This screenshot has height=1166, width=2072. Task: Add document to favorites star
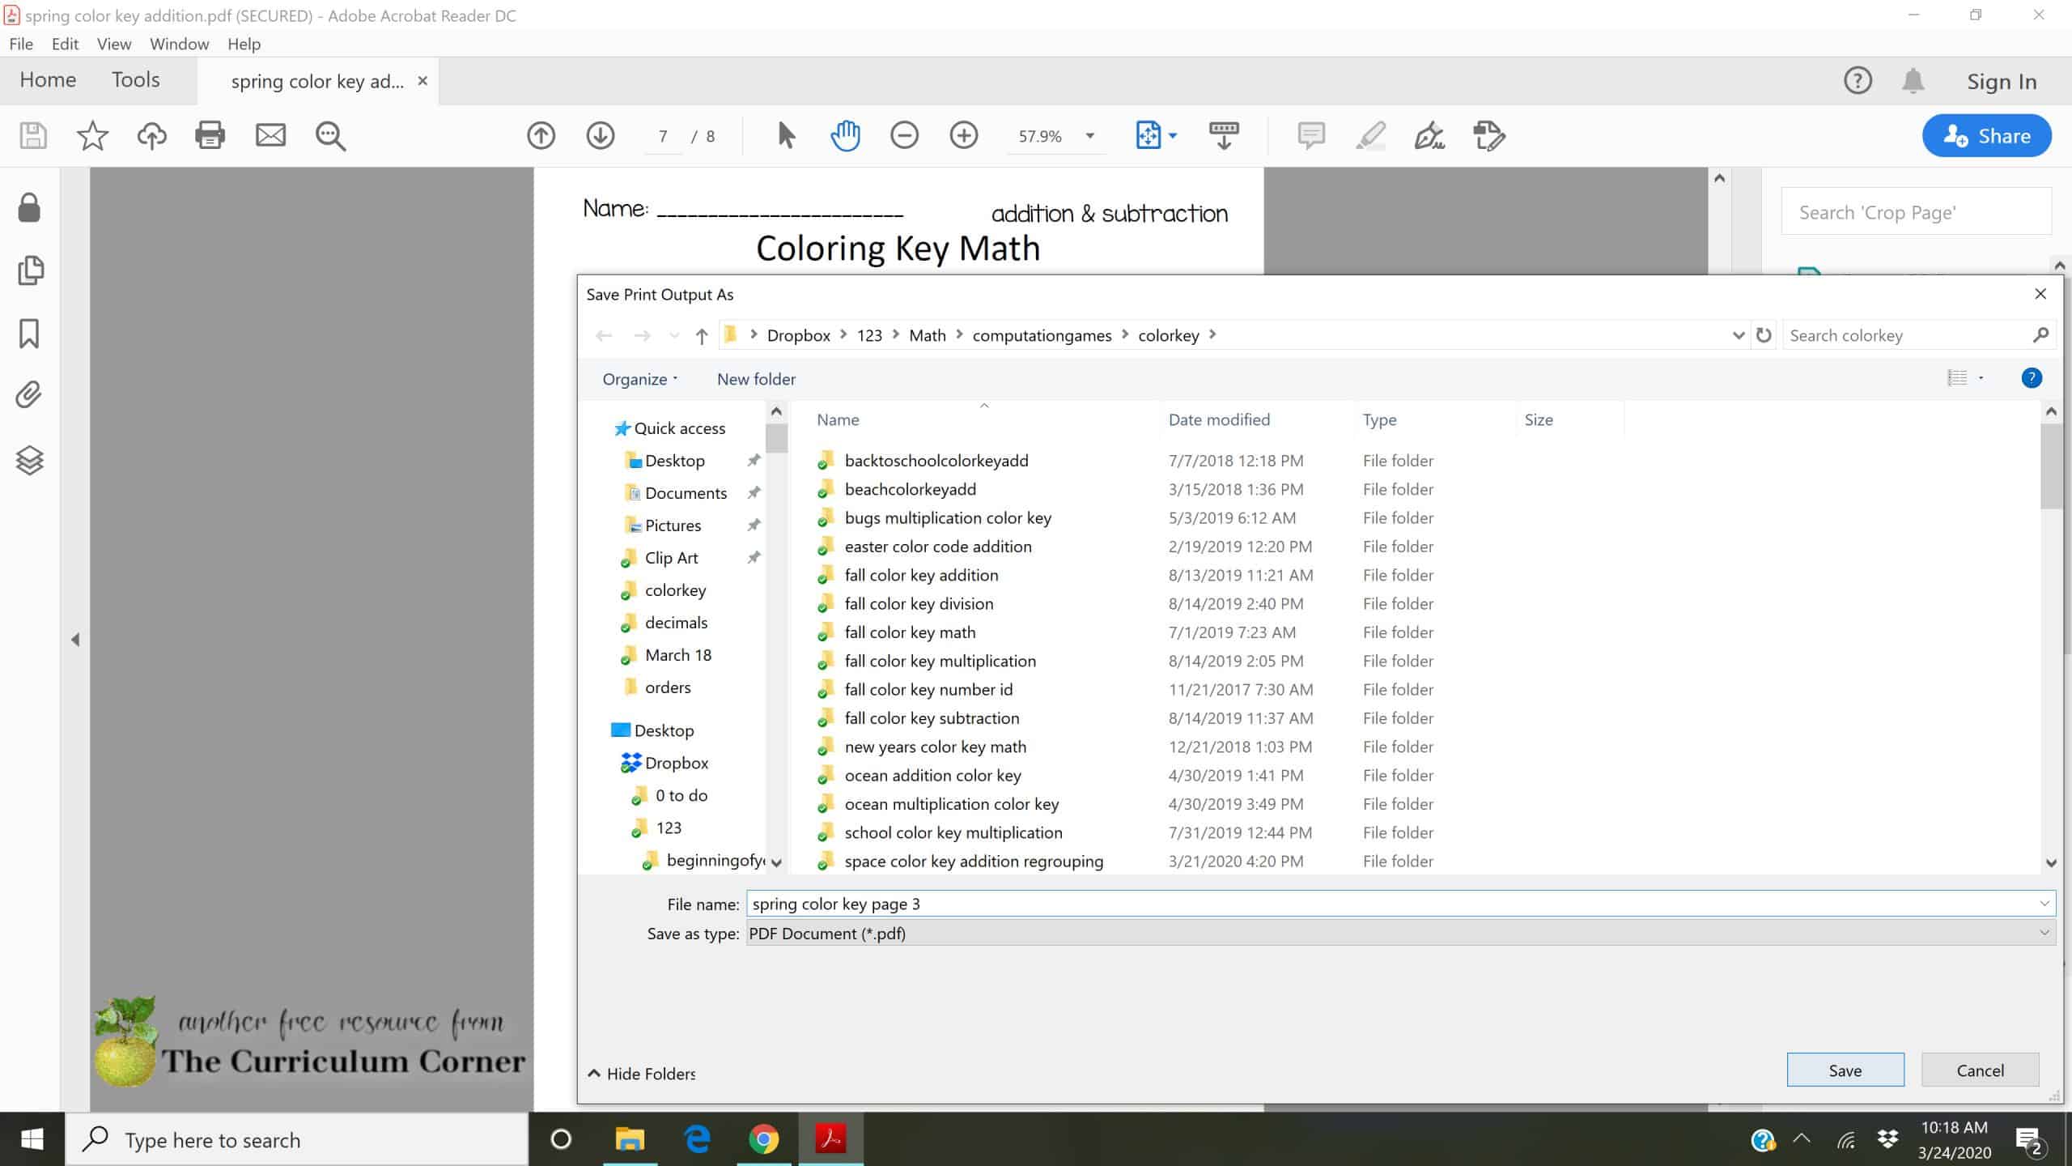pos(92,135)
